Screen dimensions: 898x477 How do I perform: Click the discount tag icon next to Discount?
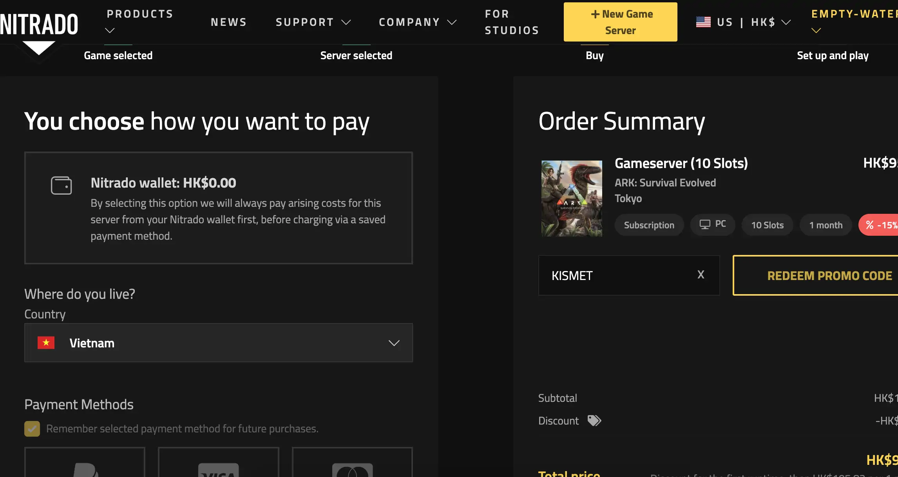(x=594, y=420)
